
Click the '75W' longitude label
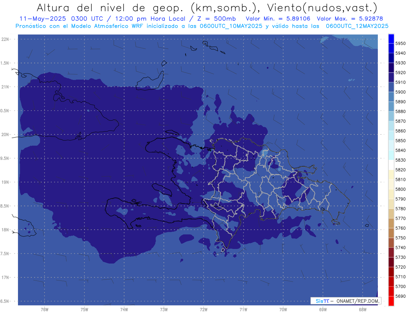(84, 309)
